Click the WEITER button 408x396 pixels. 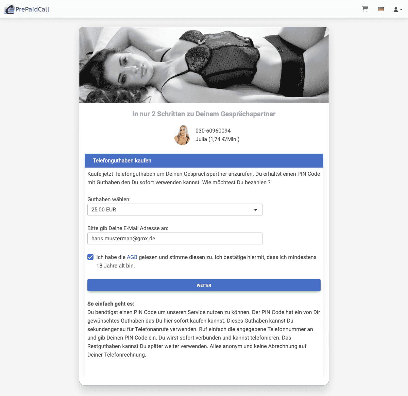click(204, 285)
